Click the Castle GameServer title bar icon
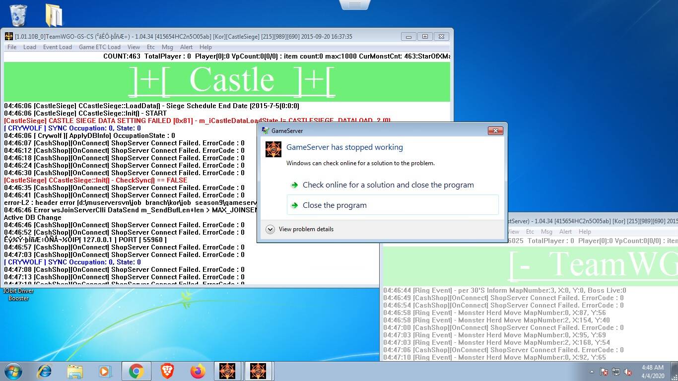 click(x=9, y=36)
